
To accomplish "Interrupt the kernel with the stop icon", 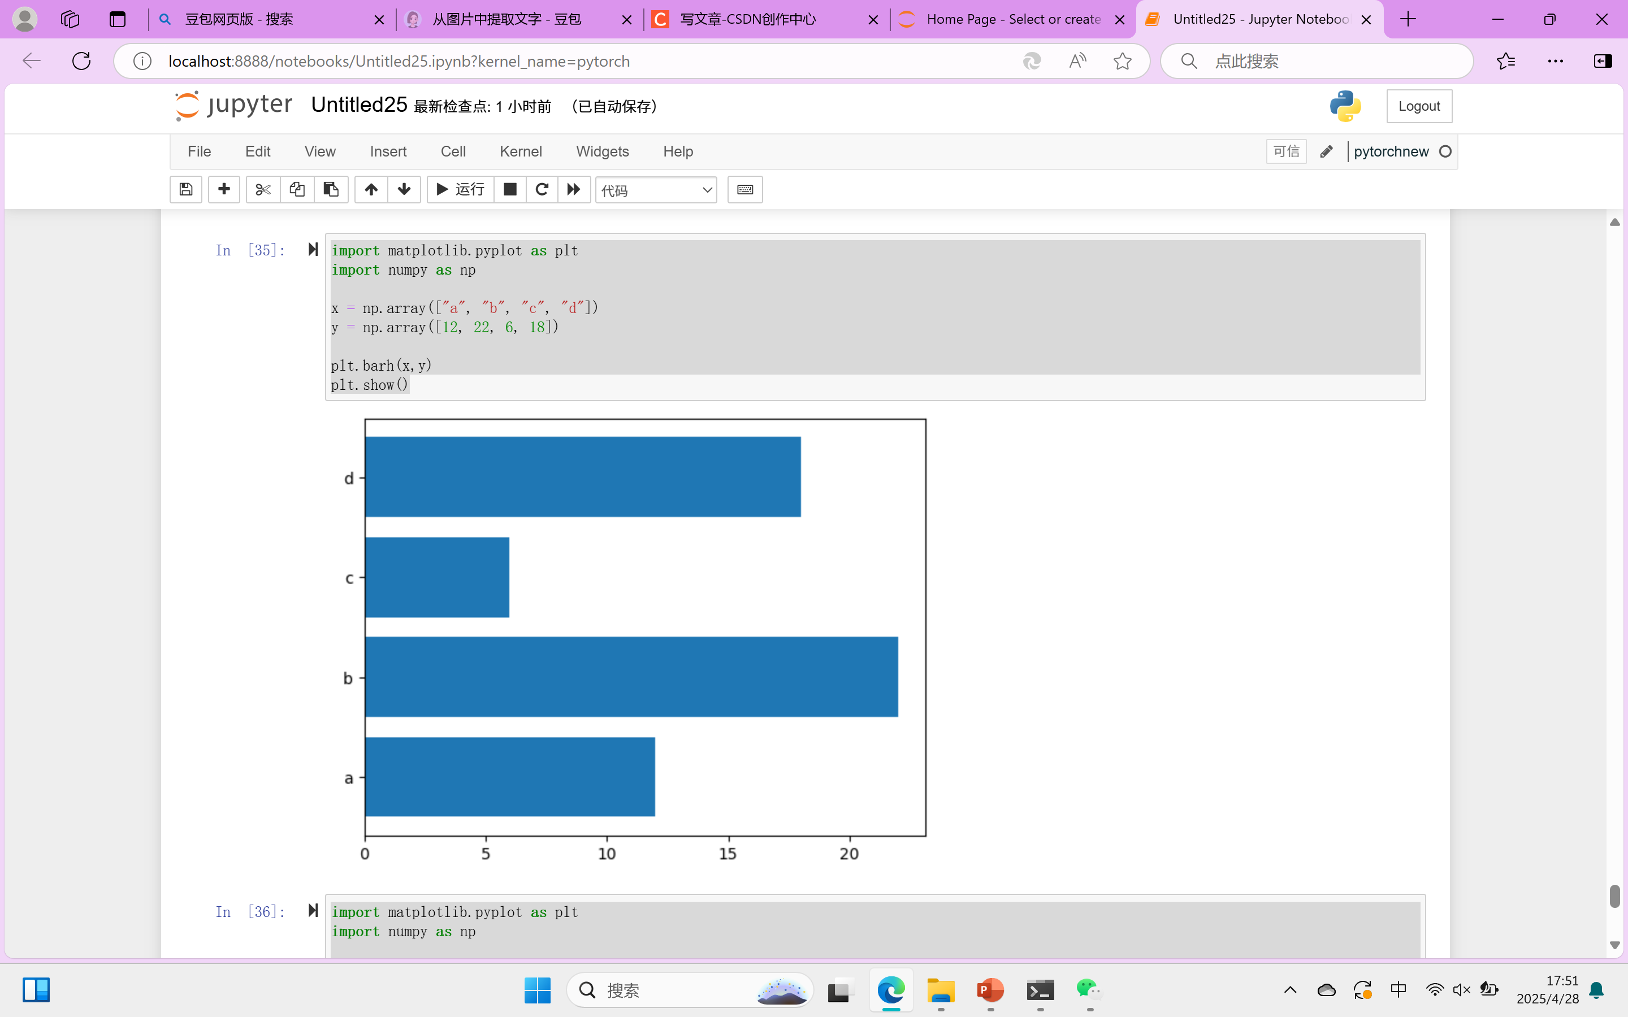I will click(510, 190).
